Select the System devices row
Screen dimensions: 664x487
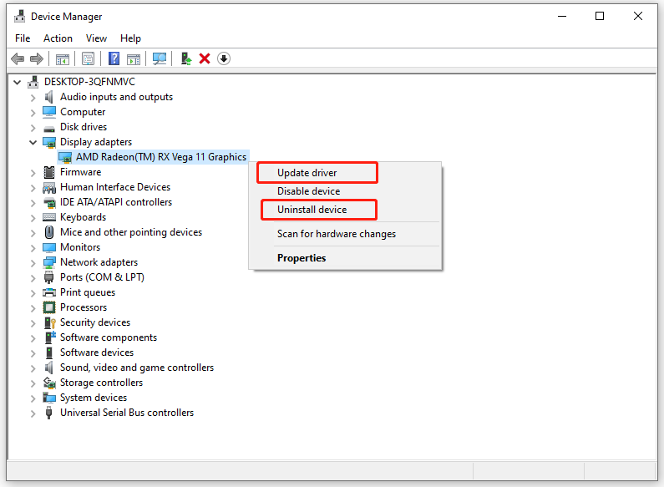click(94, 398)
